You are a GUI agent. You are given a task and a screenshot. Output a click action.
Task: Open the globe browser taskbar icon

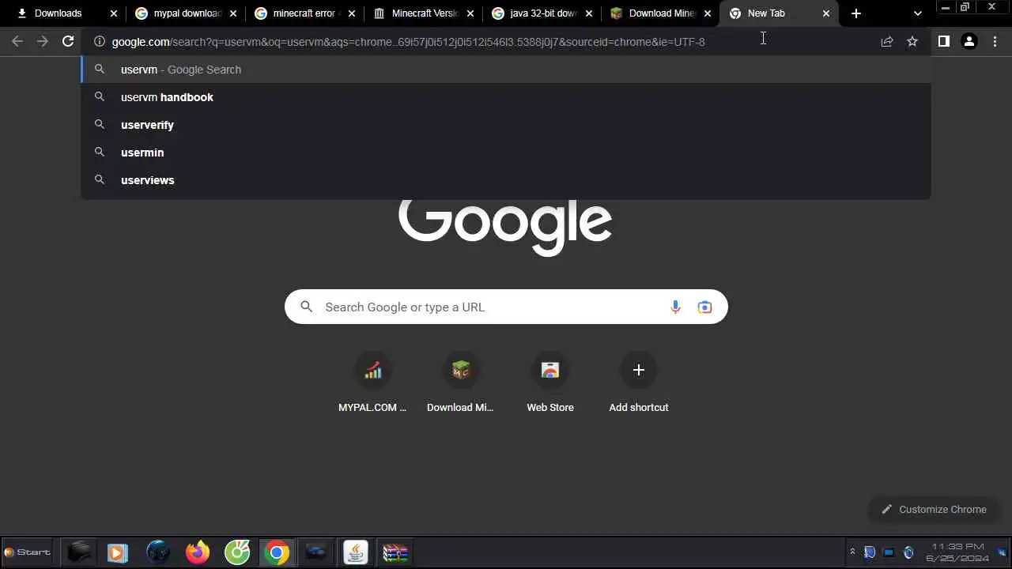click(158, 552)
